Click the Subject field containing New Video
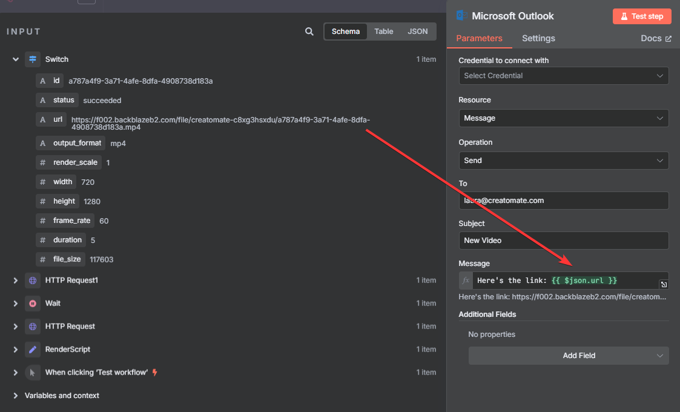The image size is (680, 412). pyautogui.click(x=563, y=241)
